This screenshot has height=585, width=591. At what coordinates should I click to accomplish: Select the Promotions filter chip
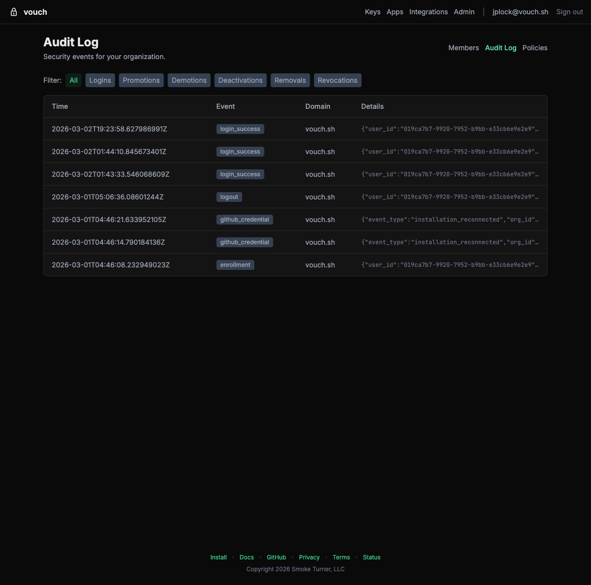point(141,80)
